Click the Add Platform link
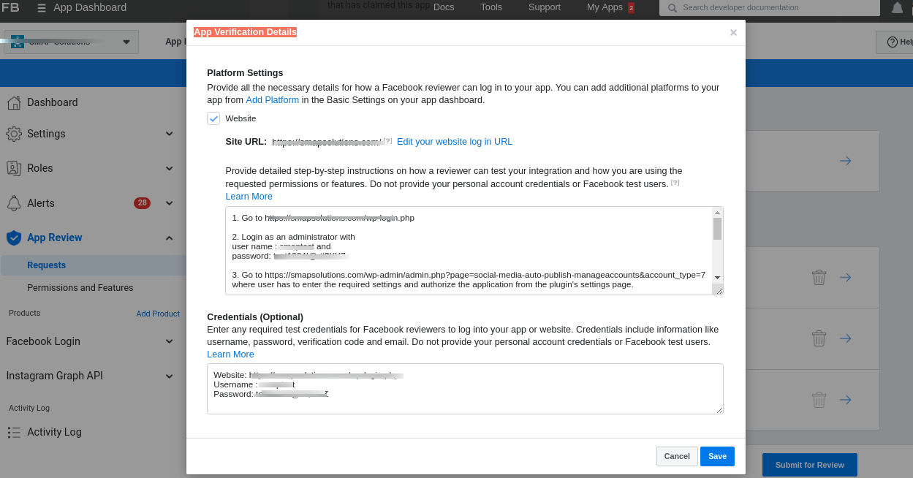Viewport: 913px width, 478px height. (272, 100)
